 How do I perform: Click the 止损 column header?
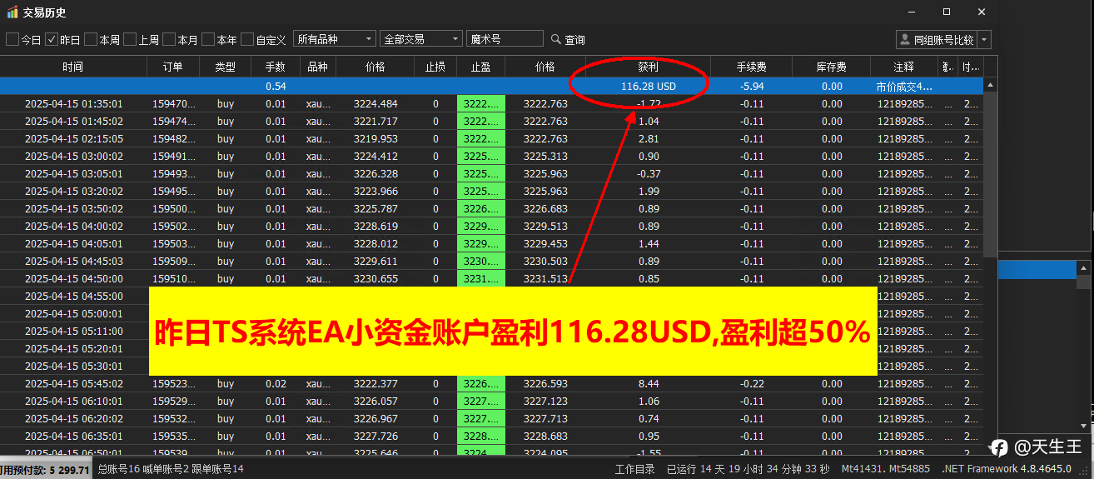(x=435, y=67)
